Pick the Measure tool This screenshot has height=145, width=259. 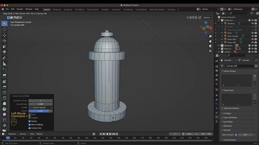[4, 64]
